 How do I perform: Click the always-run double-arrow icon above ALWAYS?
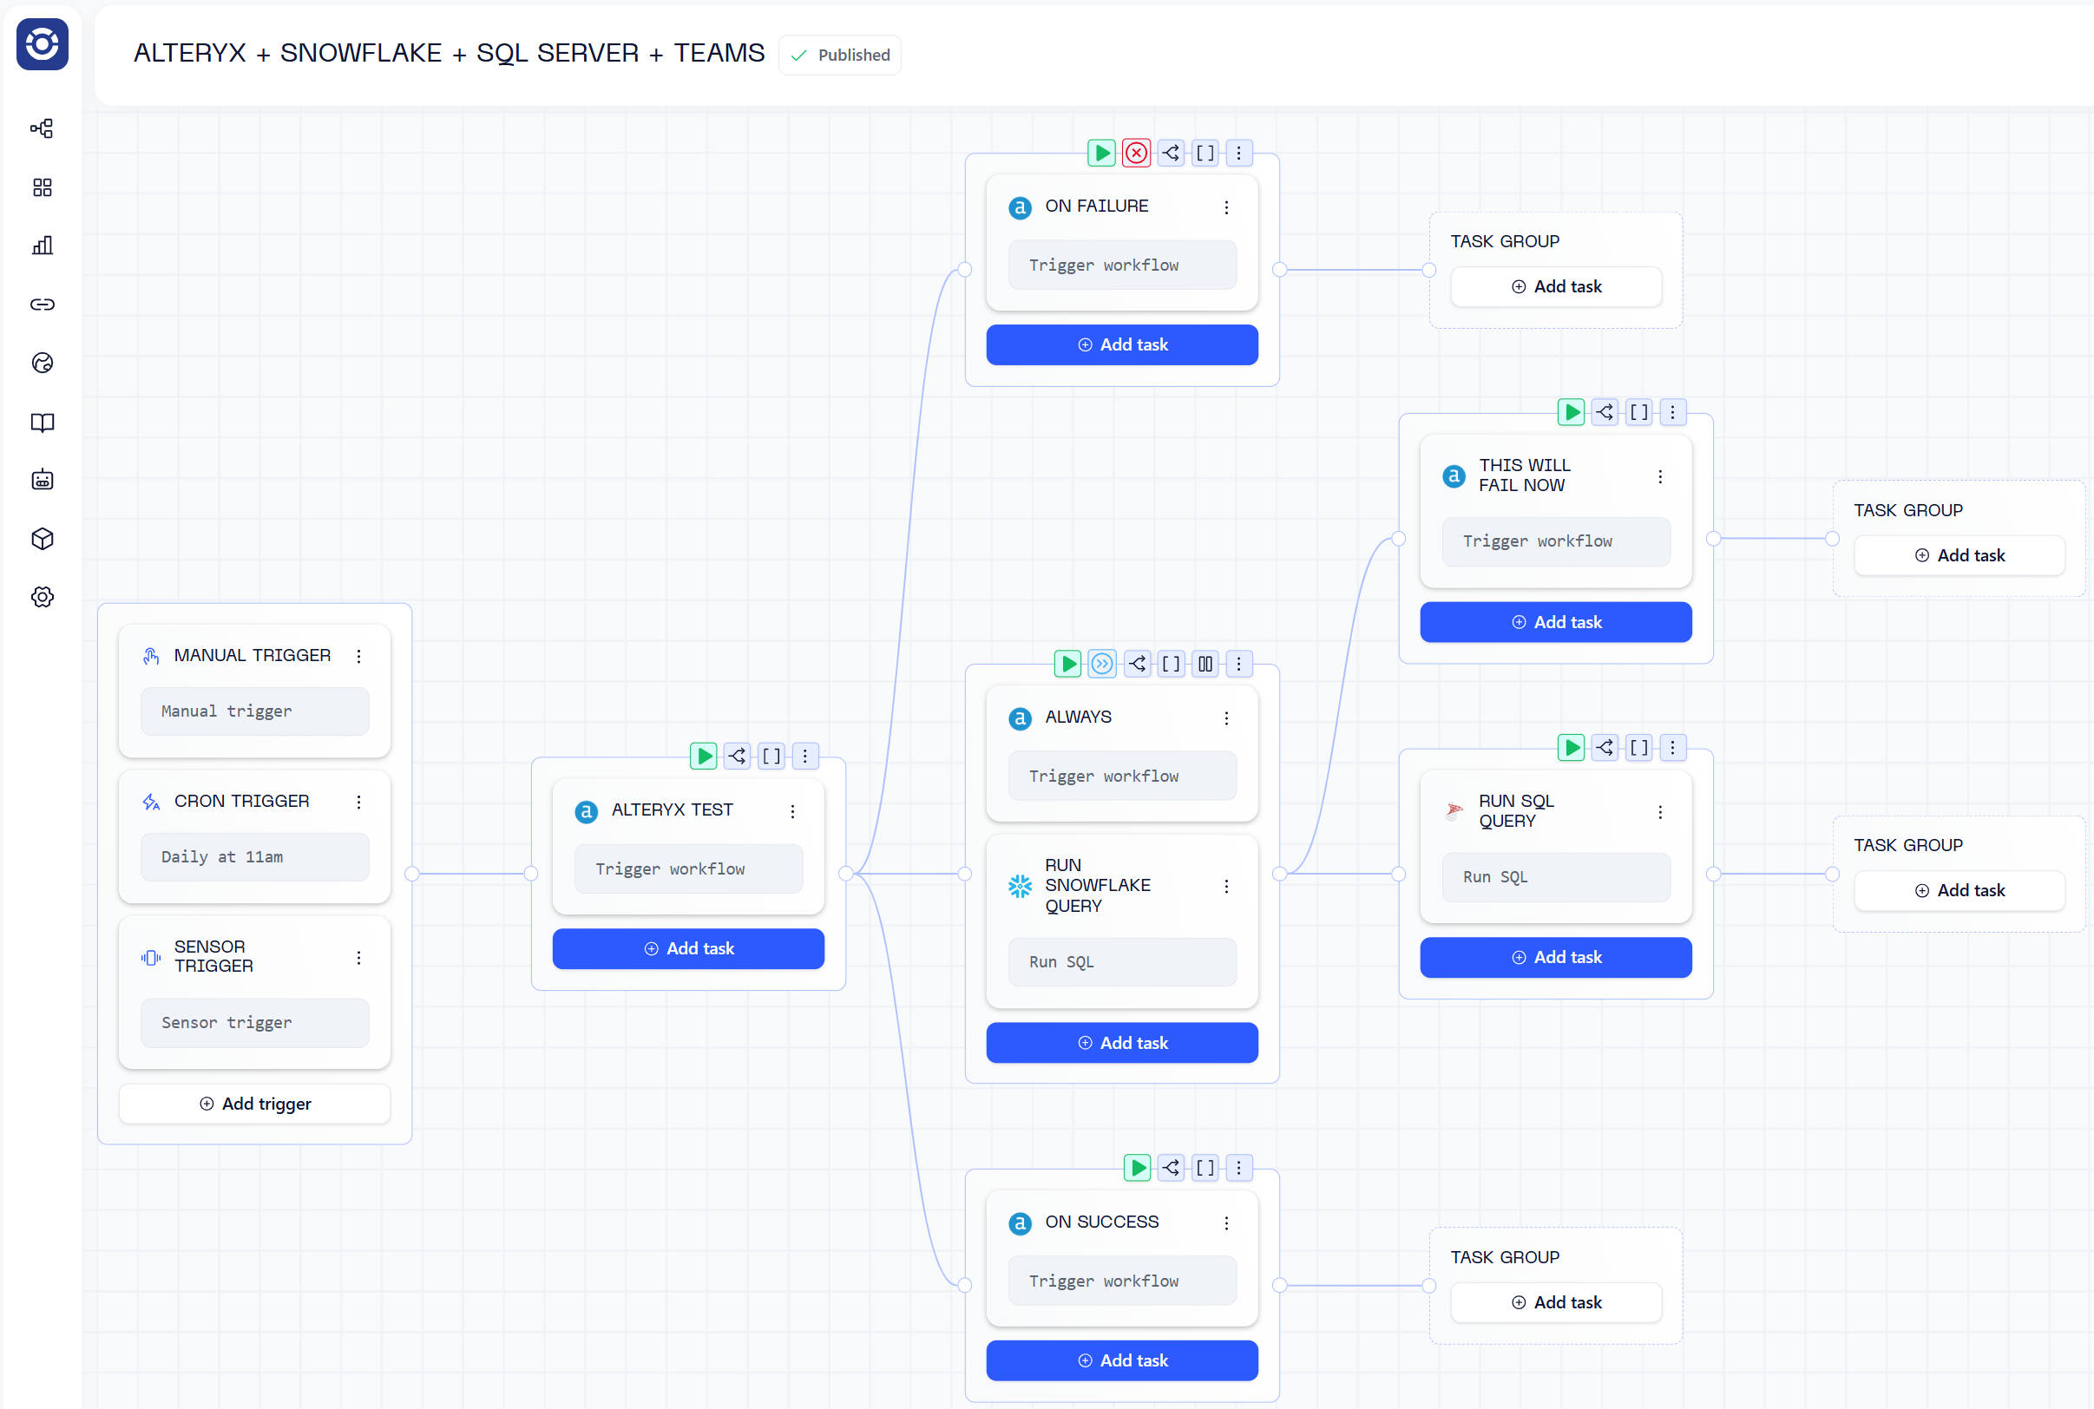tap(1102, 664)
